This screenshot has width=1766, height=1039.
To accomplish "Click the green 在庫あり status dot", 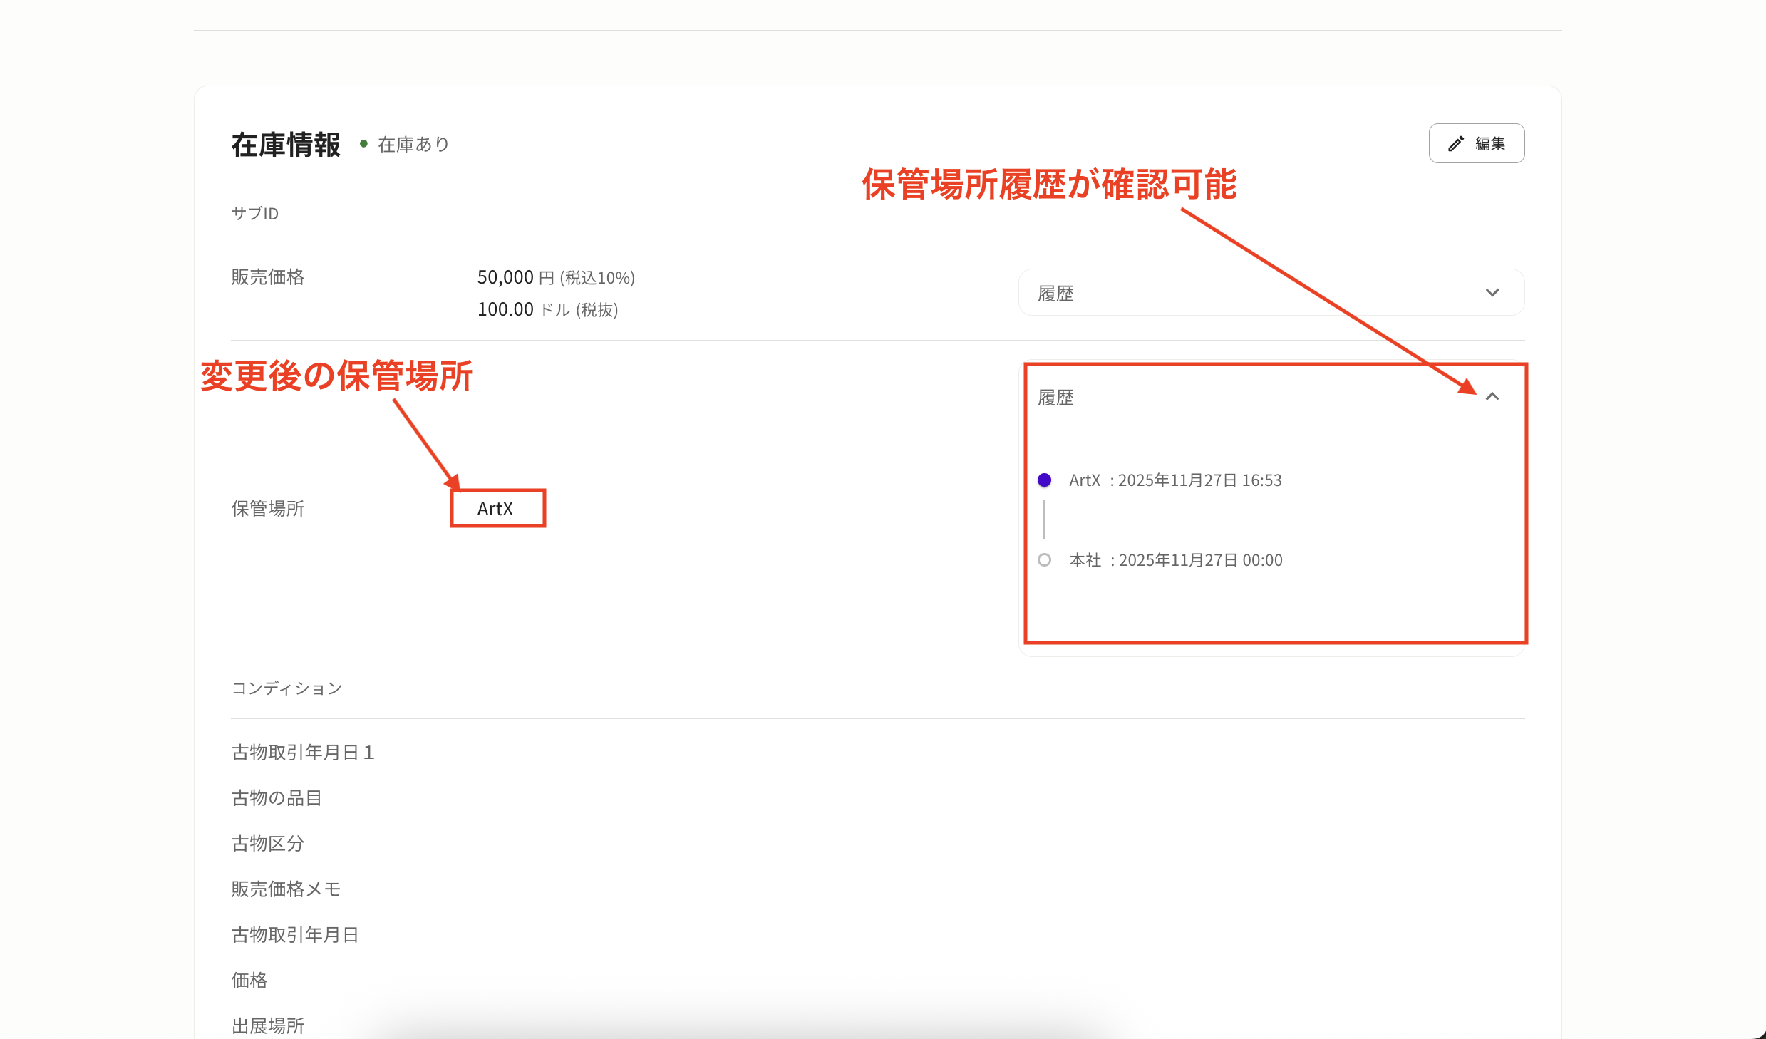I will coord(363,144).
